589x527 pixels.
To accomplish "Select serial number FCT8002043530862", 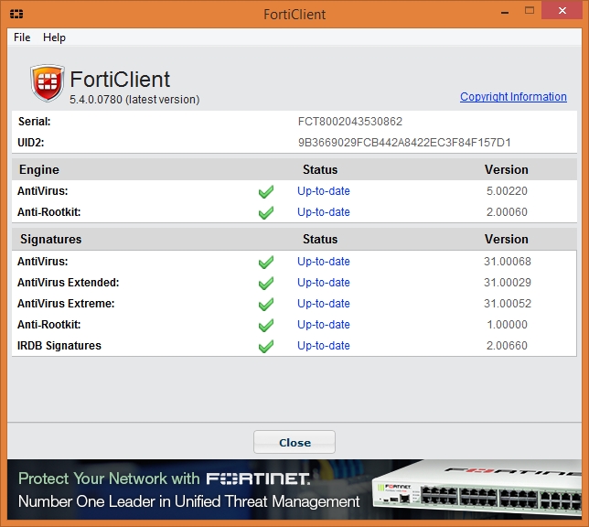I will (x=350, y=122).
